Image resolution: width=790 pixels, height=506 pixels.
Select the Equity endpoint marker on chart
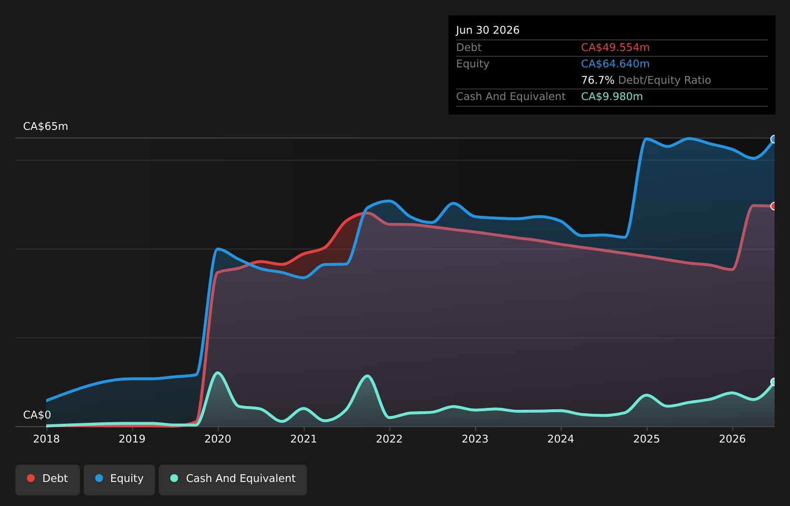tap(774, 139)
